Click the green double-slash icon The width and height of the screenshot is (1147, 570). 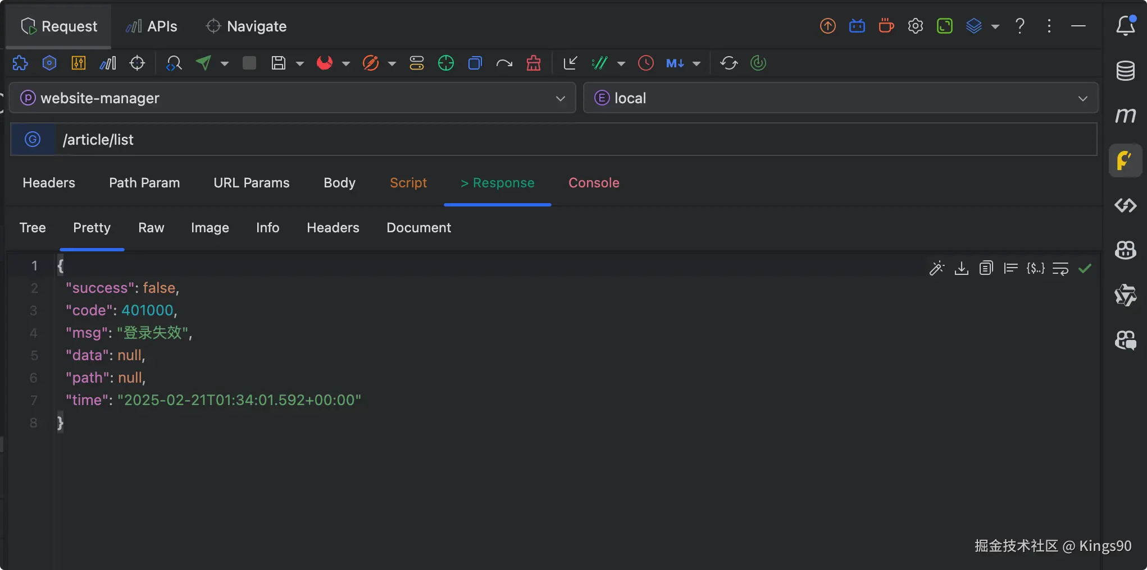point(600,63)
